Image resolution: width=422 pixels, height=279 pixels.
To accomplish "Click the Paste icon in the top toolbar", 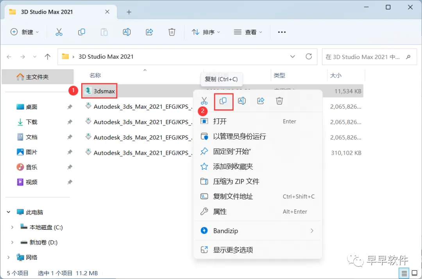I will (x=104, y=32).
